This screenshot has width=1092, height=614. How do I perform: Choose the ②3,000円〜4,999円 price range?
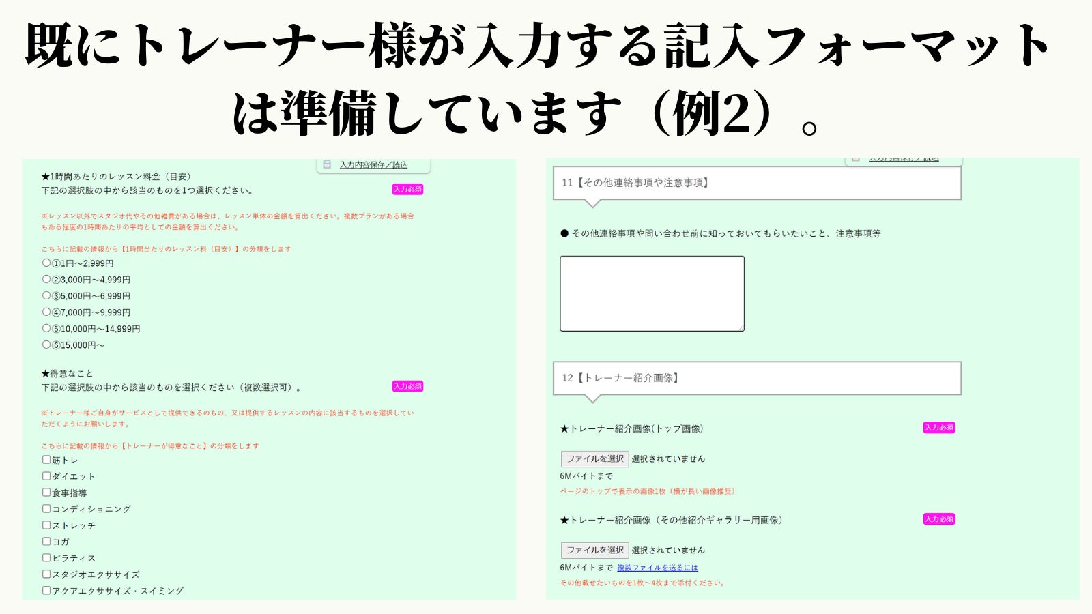point(46,279)
